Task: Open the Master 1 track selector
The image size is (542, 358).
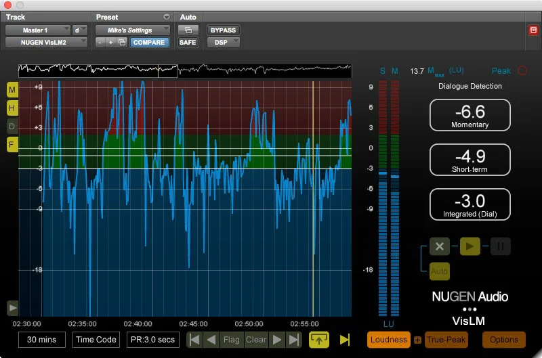Action: pyautogui.click(x=38, y=30)
